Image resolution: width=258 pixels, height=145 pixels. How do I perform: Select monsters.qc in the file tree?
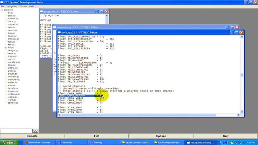pyautogui.click(x=14, y=62)
